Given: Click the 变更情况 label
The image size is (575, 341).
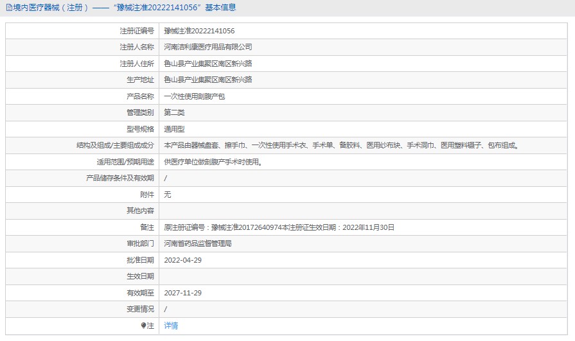Looking at the screenshot, I should (x=140, y=310).
